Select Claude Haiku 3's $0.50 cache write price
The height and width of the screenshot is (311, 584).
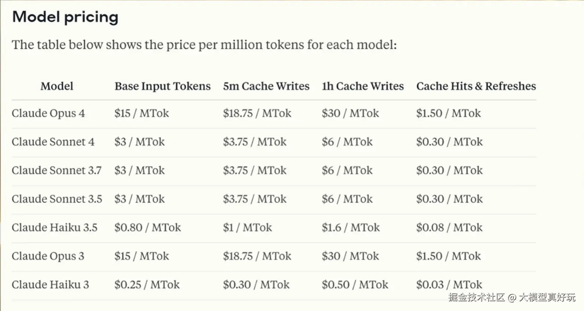tap(355, 285)
